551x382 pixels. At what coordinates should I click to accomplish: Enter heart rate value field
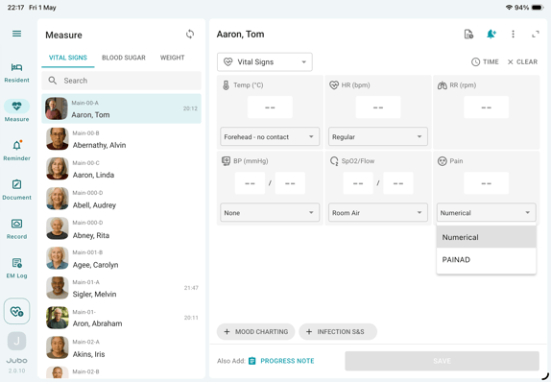(378, 107)
